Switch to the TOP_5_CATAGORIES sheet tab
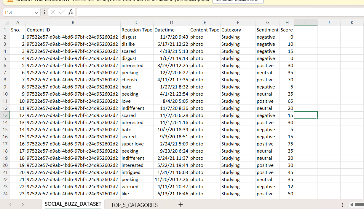Viewport: 364px width, 209px height. pyautogui.click(x=134, y=205)
